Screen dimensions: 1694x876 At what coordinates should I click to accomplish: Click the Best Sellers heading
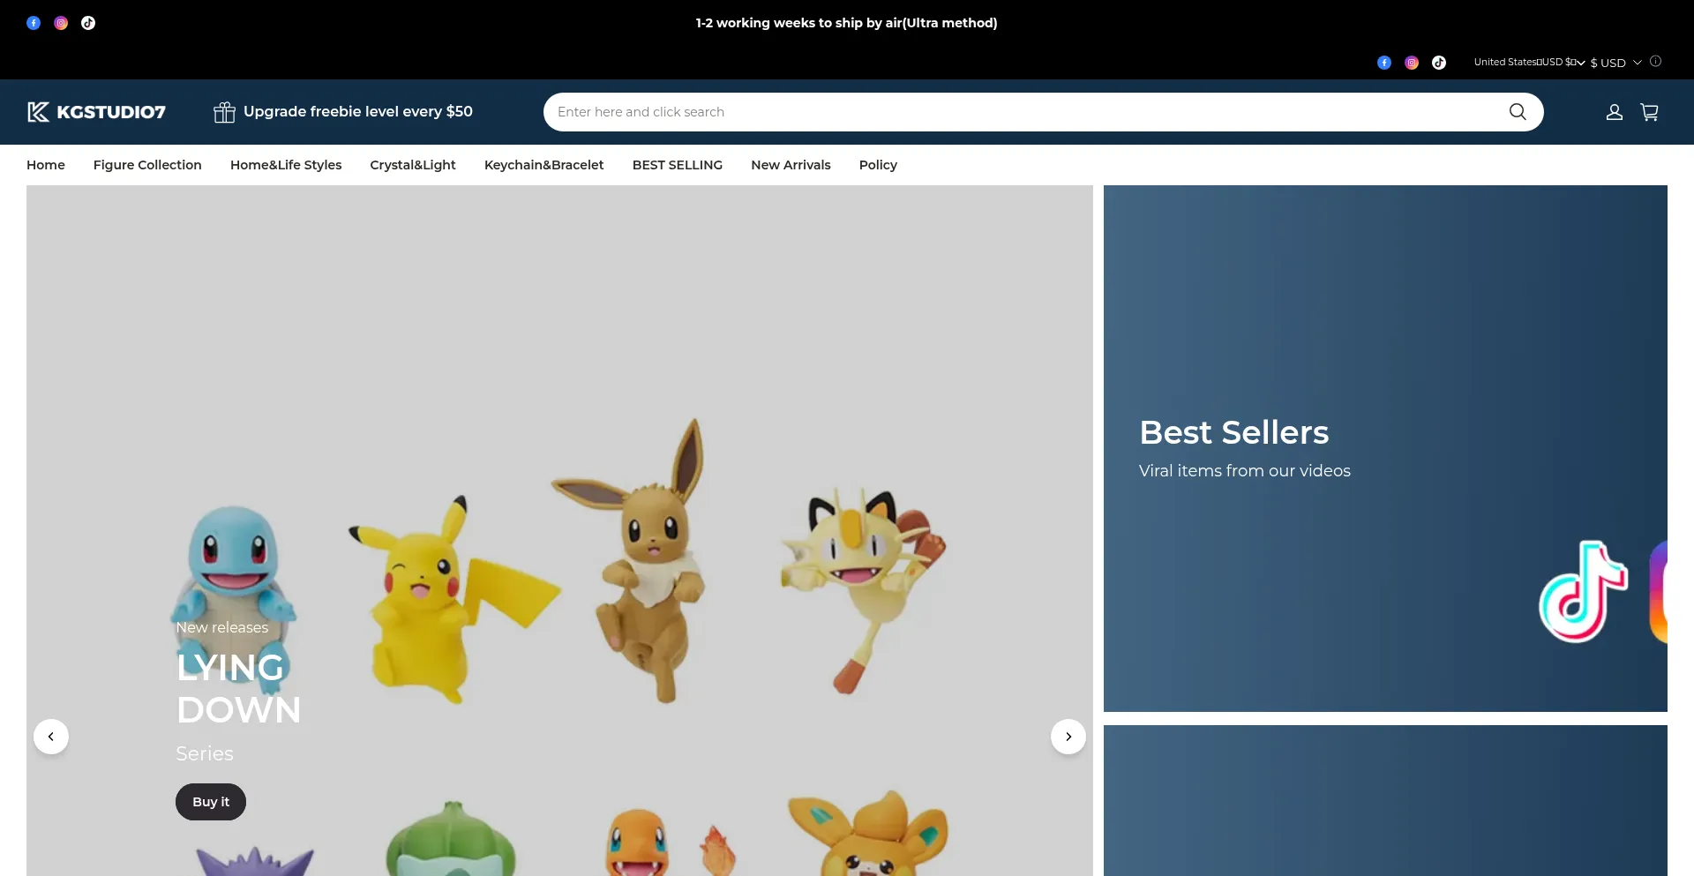tap(1233, 432)
